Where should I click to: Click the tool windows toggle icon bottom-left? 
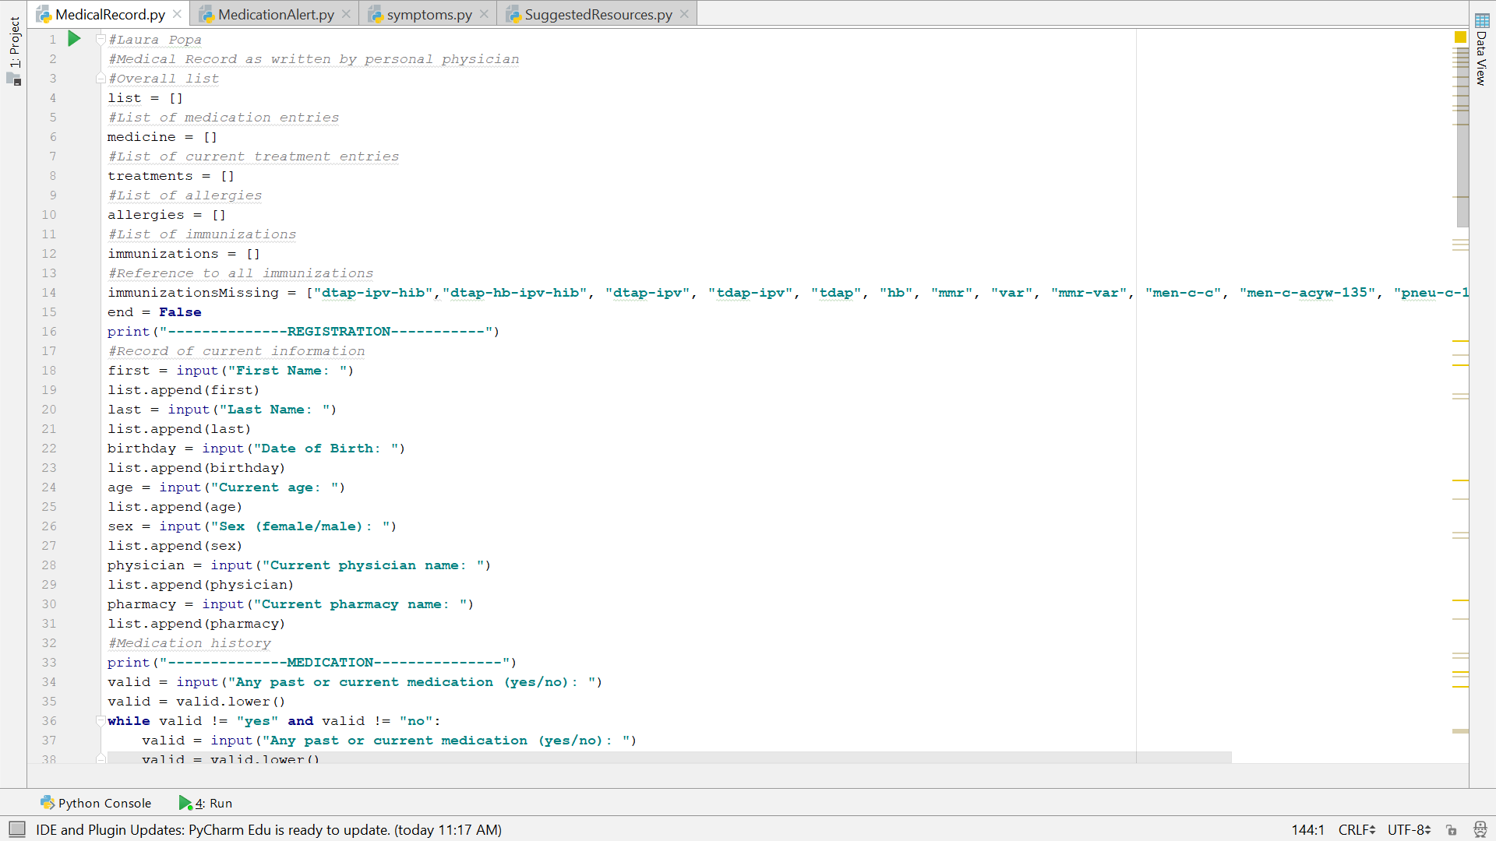pyautogui.click(x=17, y=829)
